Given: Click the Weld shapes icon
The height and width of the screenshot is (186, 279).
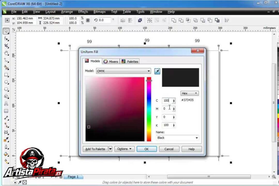Looking at the screenshot, I should 174,20.
